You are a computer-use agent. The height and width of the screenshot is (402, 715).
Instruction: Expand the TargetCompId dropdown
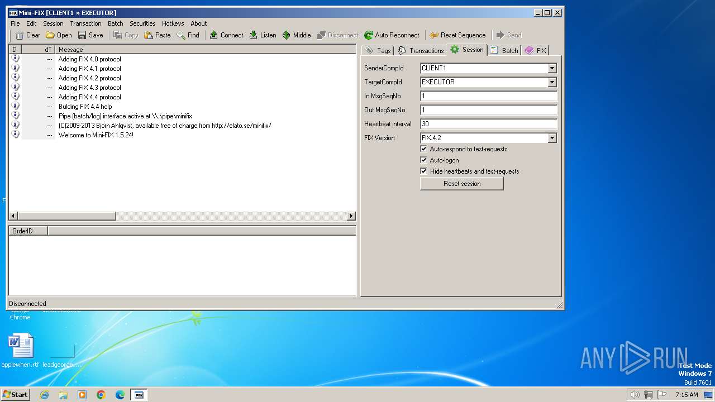coord(552,82)
